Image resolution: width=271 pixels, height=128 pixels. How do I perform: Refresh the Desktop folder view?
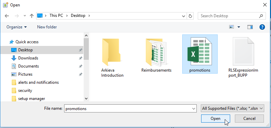190,16
